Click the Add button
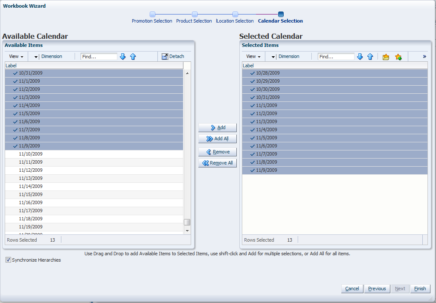The image size is (436, 303). [218, 127]
